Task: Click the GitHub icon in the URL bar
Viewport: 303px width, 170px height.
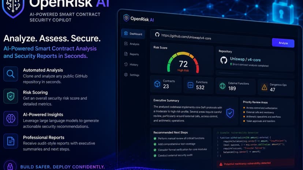Action: pos(157,35)
